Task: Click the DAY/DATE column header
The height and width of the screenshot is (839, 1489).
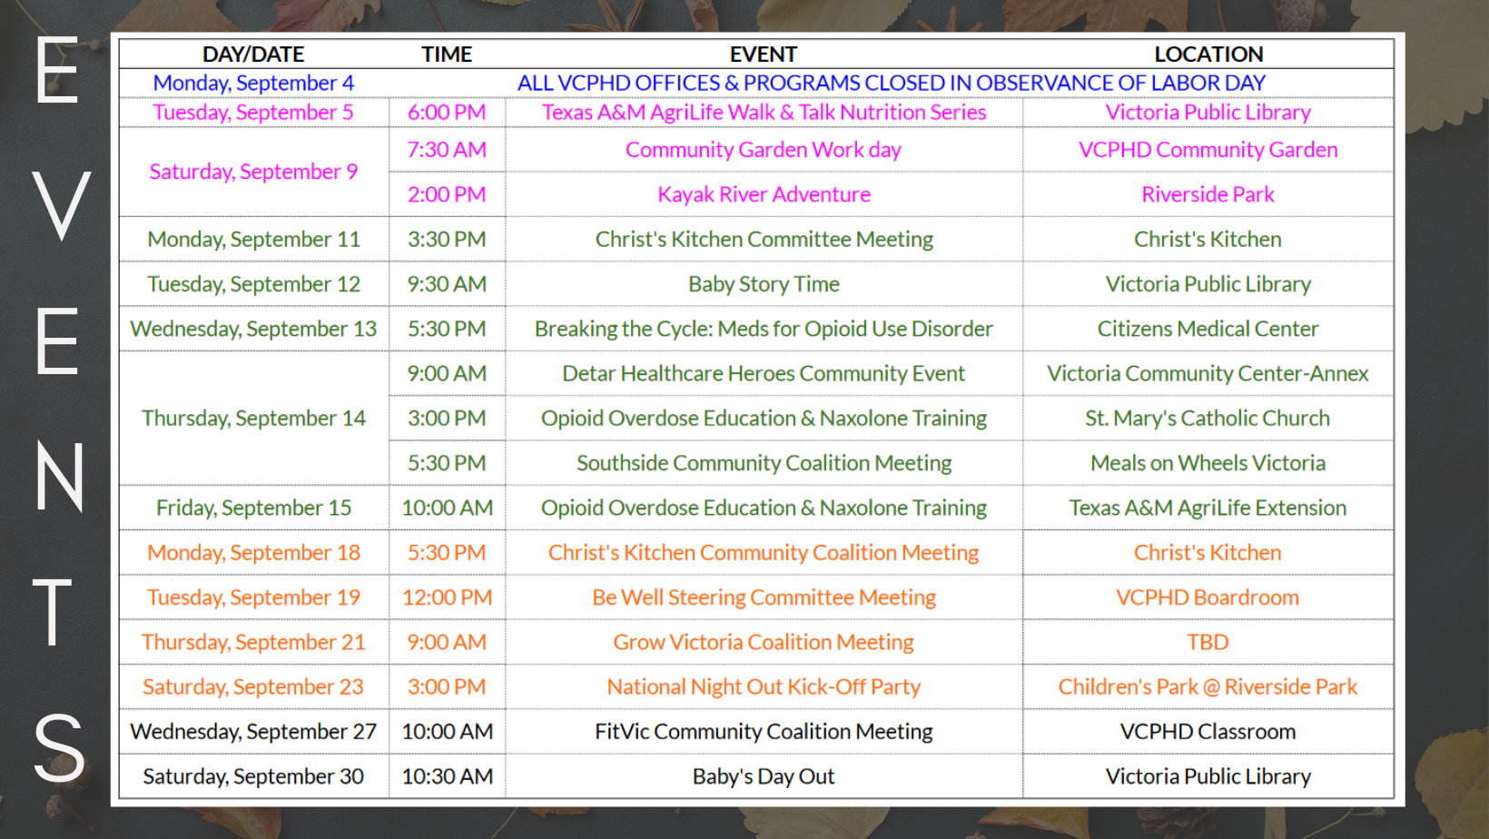Action: click(x=253, y=54)
